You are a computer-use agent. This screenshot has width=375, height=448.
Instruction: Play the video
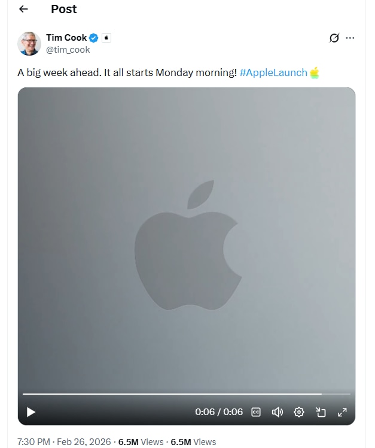pyautogui.click(x=31, y=412)
